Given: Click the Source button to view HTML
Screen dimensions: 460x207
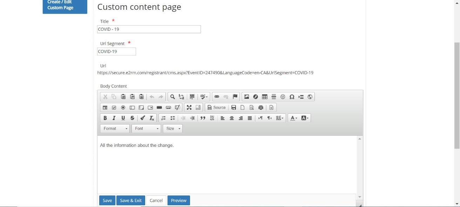Looking at the screenshot, I should pyautogui.click(x=216, y=107).
